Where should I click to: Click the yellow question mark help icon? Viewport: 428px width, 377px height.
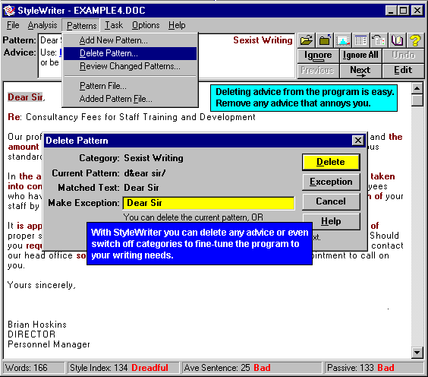tap(415, 41)
